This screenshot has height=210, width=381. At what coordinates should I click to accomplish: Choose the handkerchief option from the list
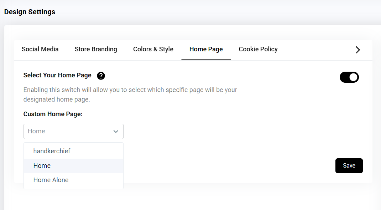click(52, 151)
